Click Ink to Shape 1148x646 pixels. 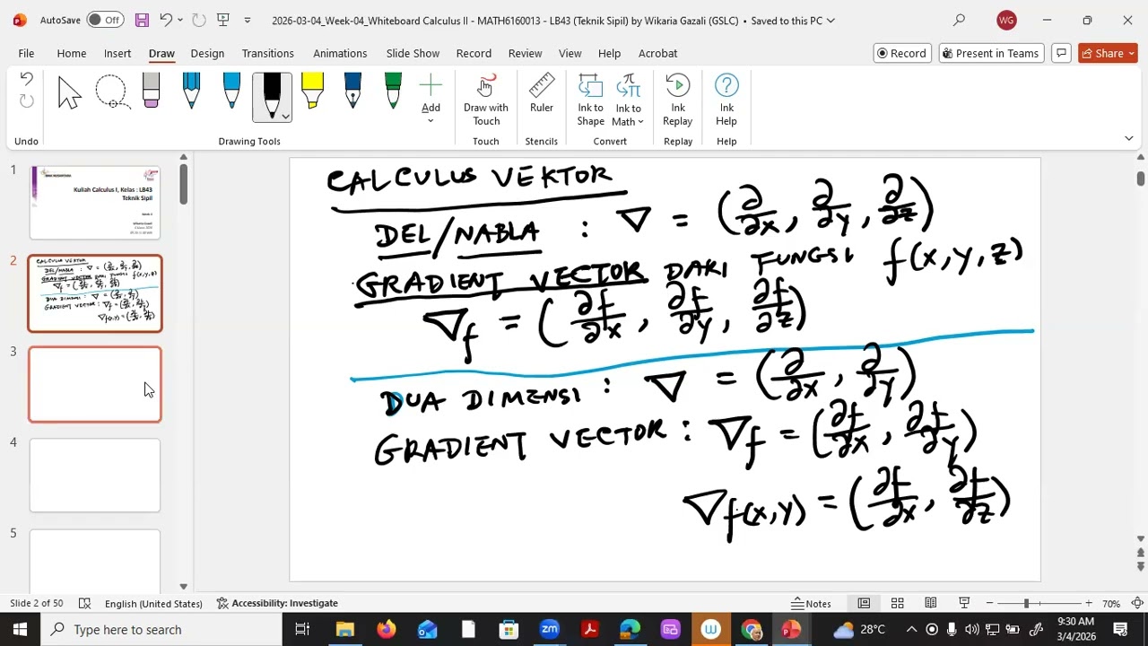coord(590,100)
